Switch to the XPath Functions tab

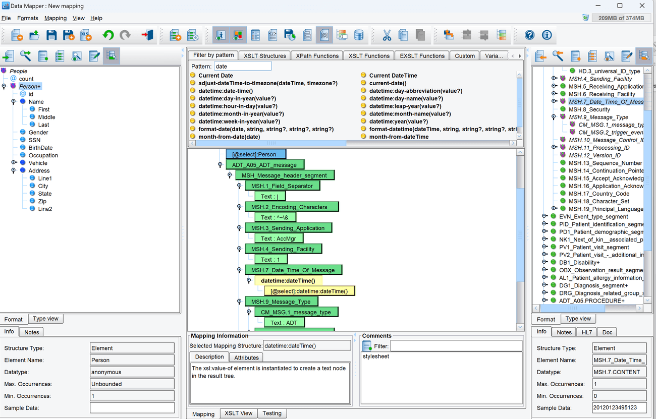317,55
